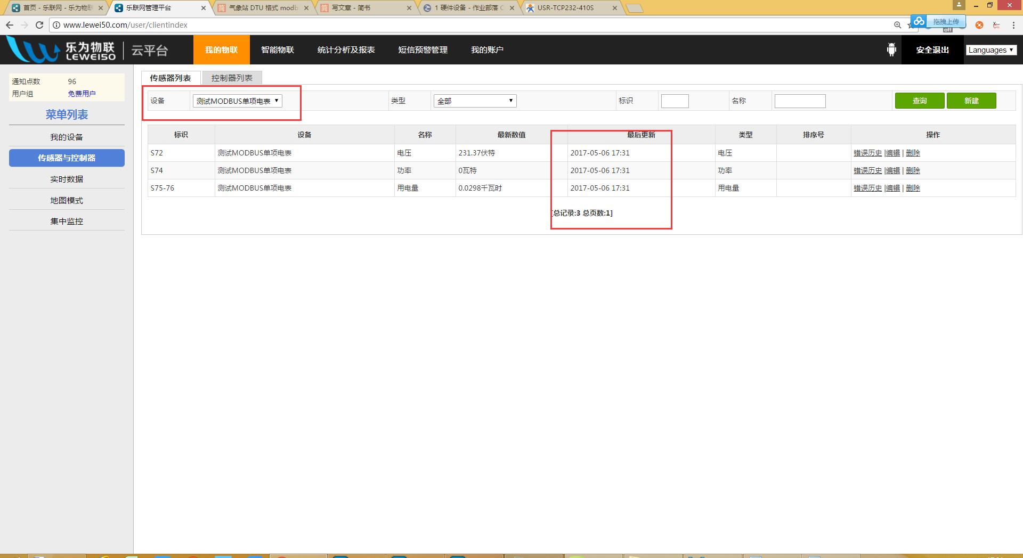The width and height of the screenshot is (1023, 558).
Task: Select the 控制器列表 tab
Action: tap(232, 78)
